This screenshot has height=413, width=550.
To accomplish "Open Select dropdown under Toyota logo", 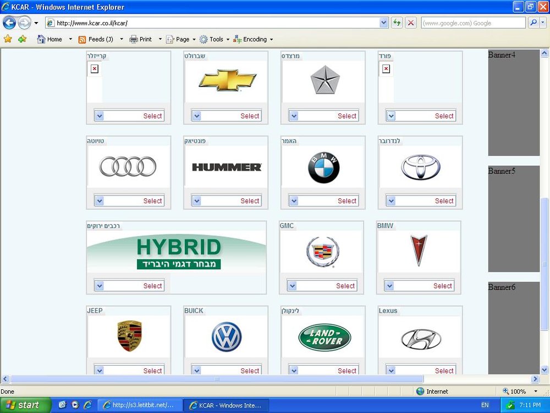I will coord(421,201).
